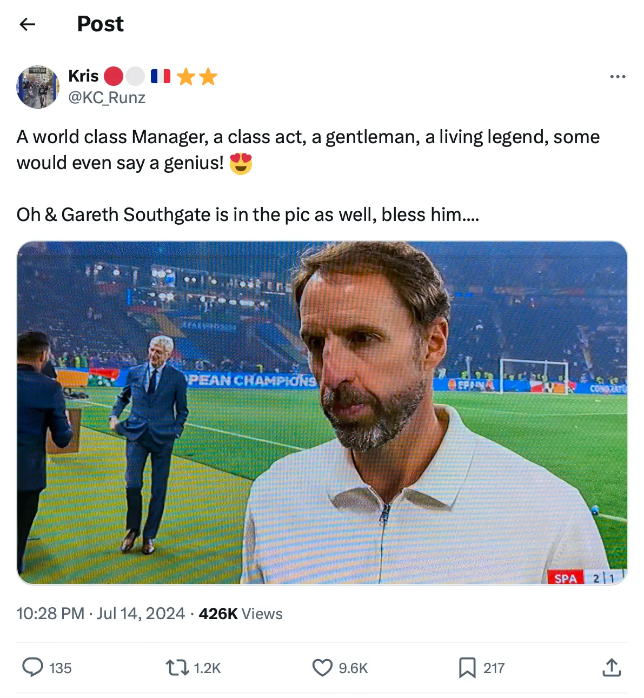Open the reply icon below the post
Viewport: 644px width, 698px height.
[34, 668]
